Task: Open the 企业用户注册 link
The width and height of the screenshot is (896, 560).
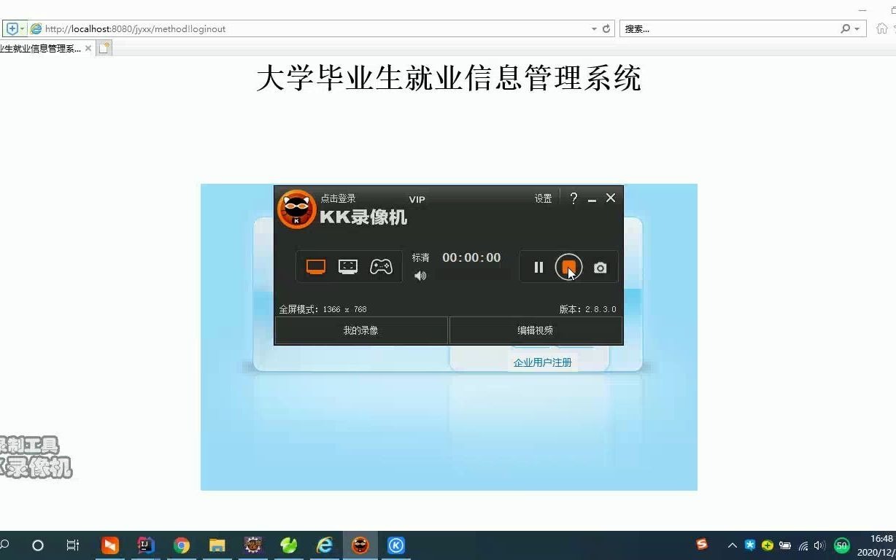Action: pyautogui.click(x=541, y=362)
